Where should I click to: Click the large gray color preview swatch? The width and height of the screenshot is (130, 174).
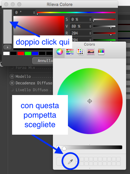[x=8, y=27]
